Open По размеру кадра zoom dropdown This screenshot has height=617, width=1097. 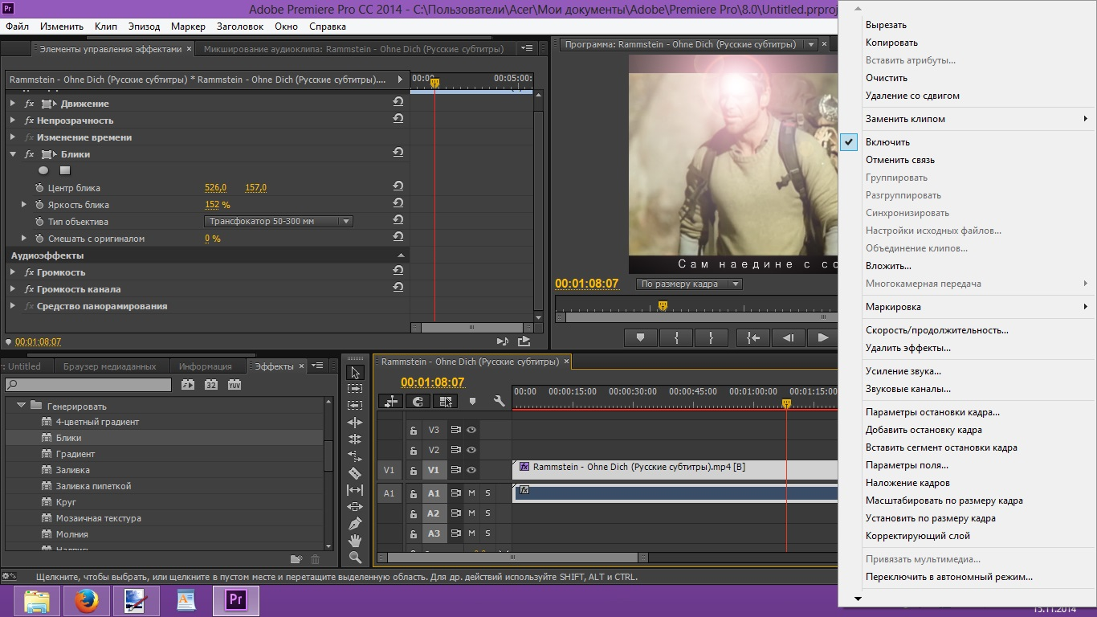pyautogui.click(x=689, y=284)
